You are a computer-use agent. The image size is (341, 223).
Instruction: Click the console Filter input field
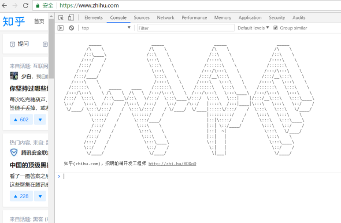pos(186,28)
